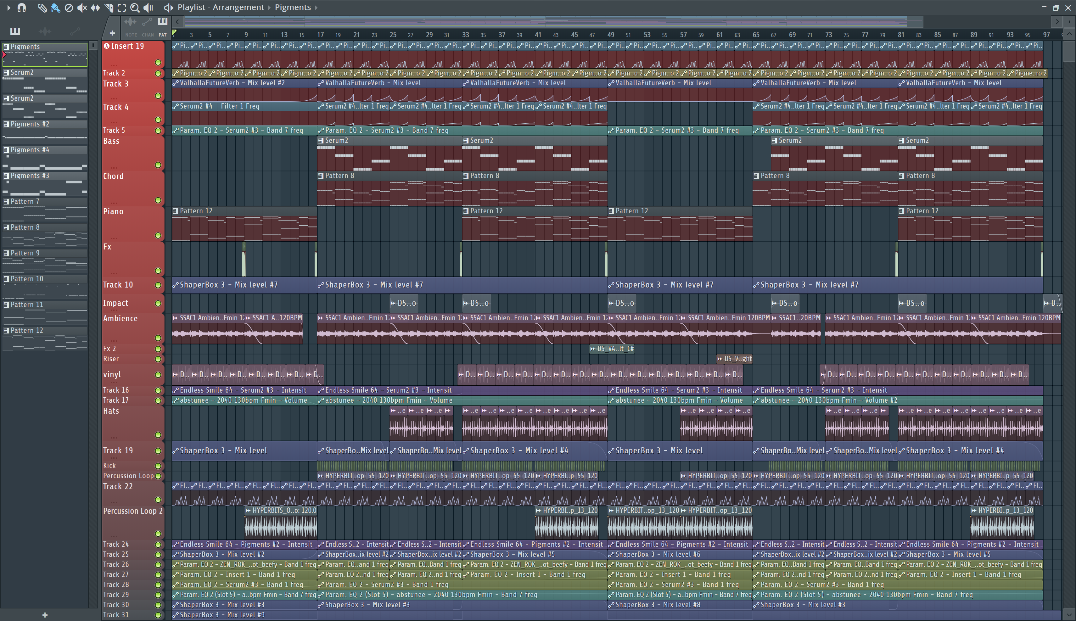Click the Pigments pattern icon in the picker
This screenshot has width=1076, height=621.
pos(6,47)
